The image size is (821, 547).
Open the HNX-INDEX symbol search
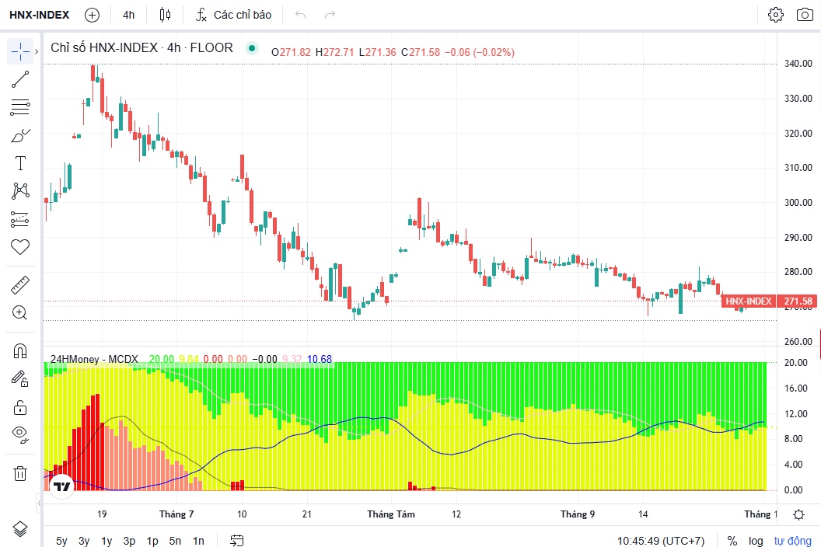click(x=40, y=16)
